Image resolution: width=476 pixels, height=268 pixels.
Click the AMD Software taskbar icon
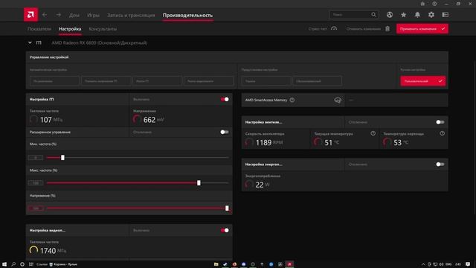pos(289,264)
